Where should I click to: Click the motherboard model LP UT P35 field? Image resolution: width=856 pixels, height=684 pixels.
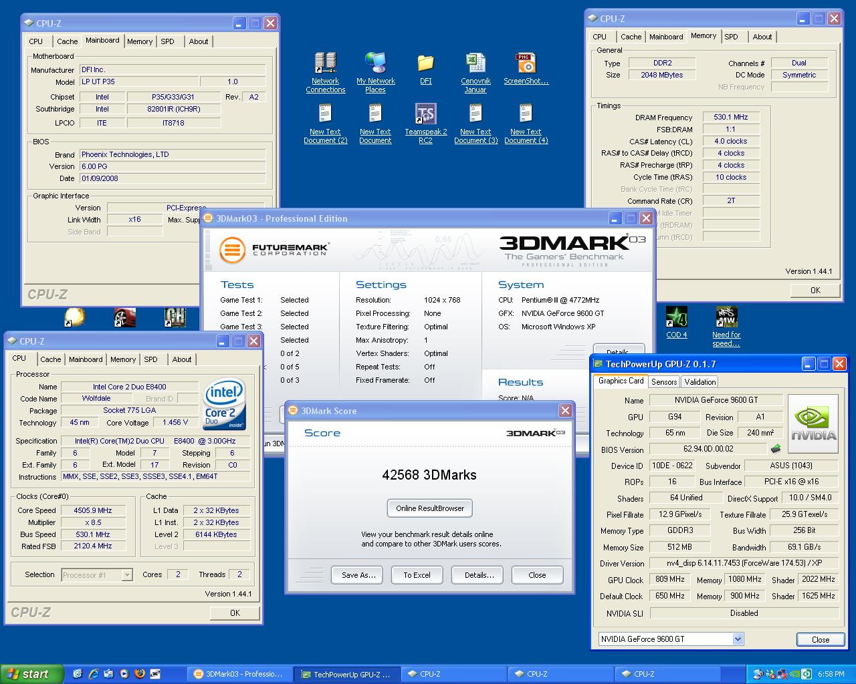[138, 82]
